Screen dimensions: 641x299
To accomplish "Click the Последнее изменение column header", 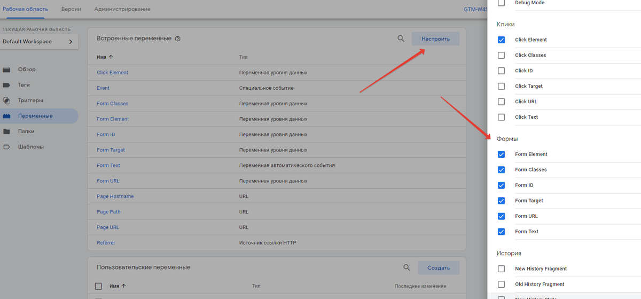I will tap(420, 286).
